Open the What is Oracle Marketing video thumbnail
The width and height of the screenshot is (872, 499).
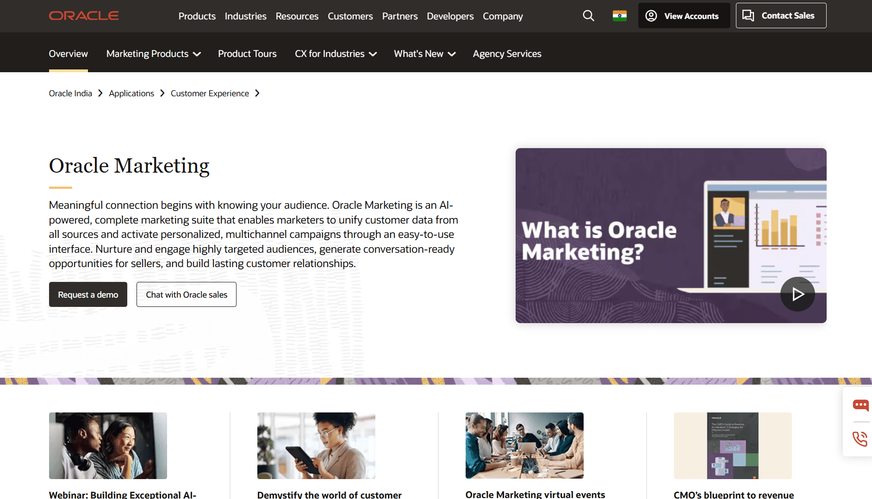pyautogui.click(x=671, y=236)
